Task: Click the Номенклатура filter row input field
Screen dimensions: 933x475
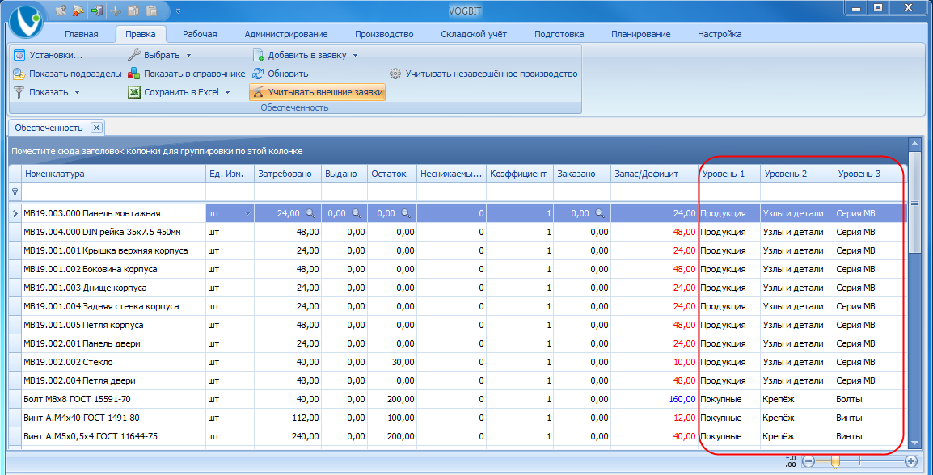Action: (x=113, y=192)
